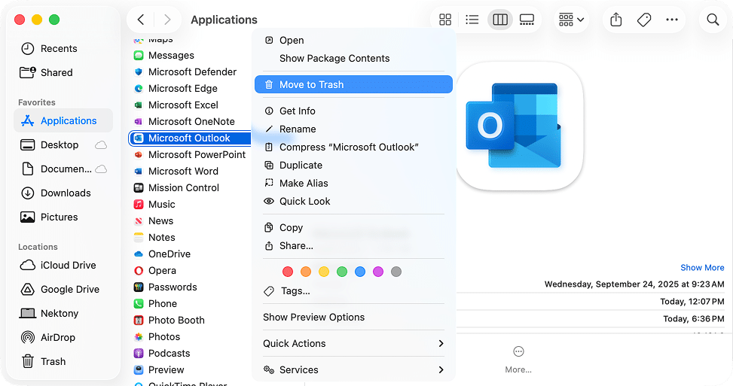Select Applications in the sidebar
This screenshot has width=733, height=386.
tap(63, 120)
